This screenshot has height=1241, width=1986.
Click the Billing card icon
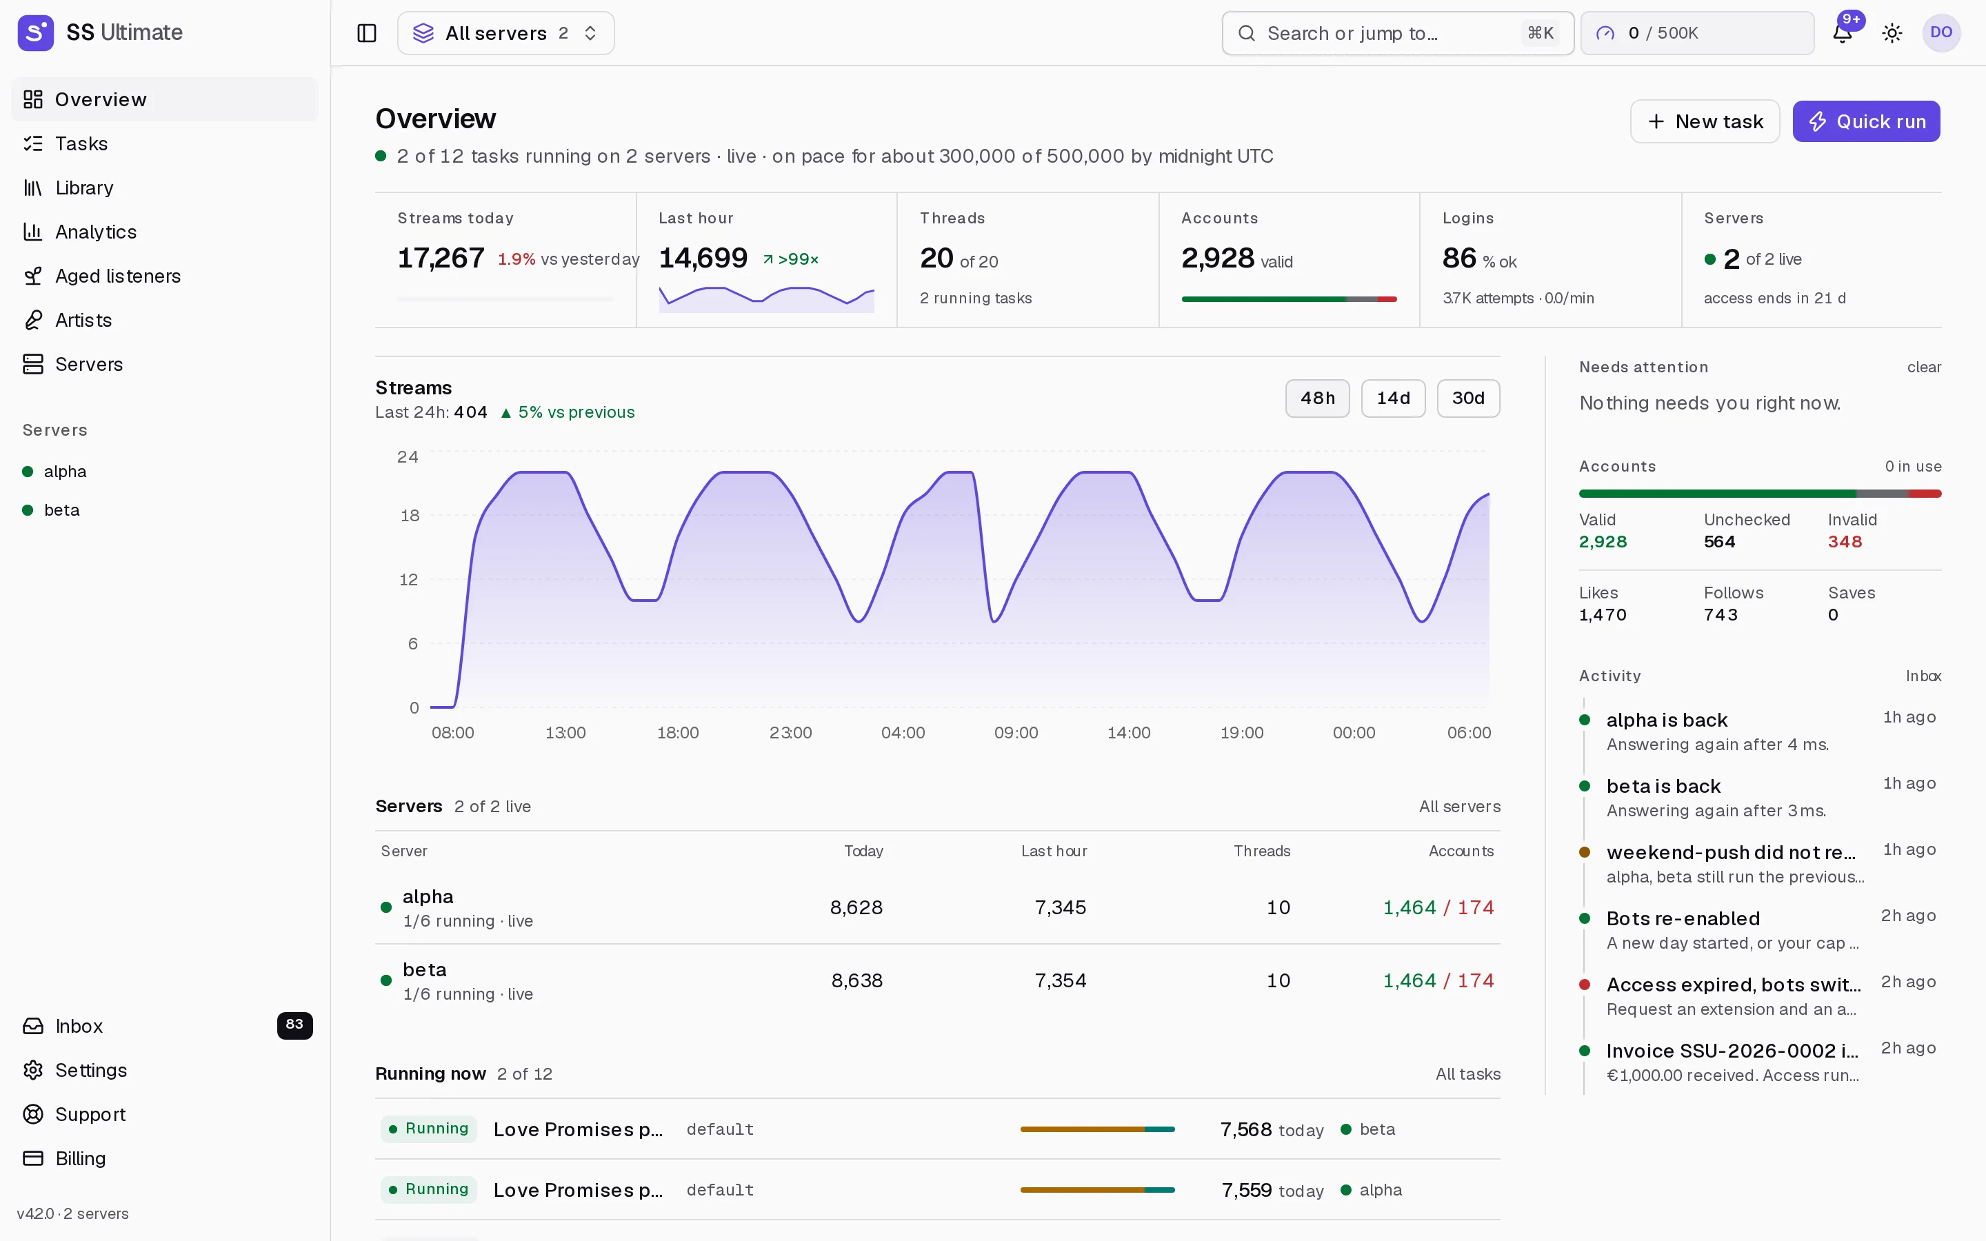pos(33,1158)
